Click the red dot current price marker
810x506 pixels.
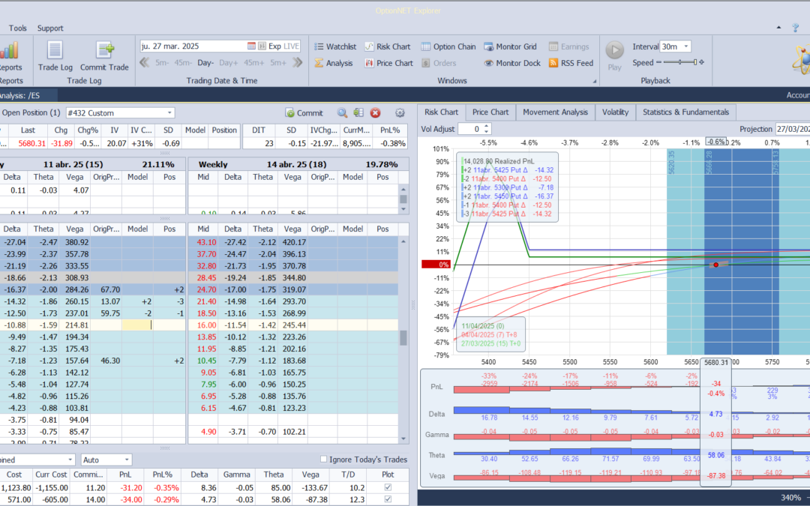point(716,265)
